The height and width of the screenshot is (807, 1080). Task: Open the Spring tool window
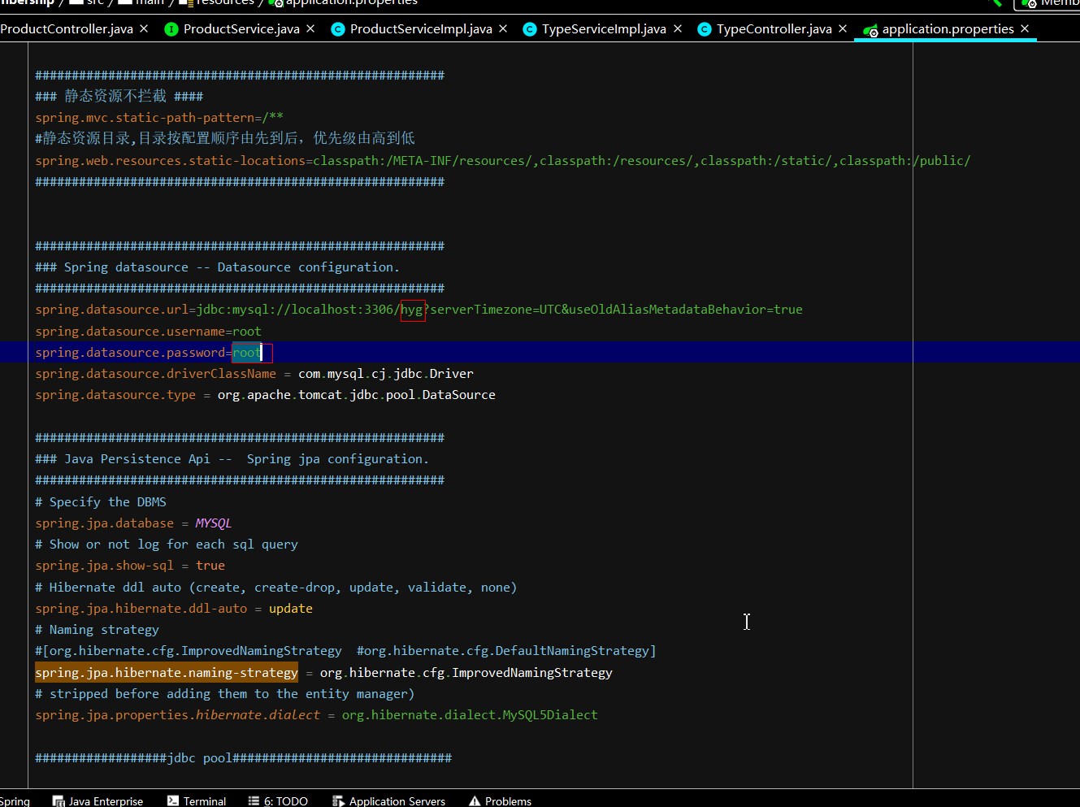click(15, 800)
